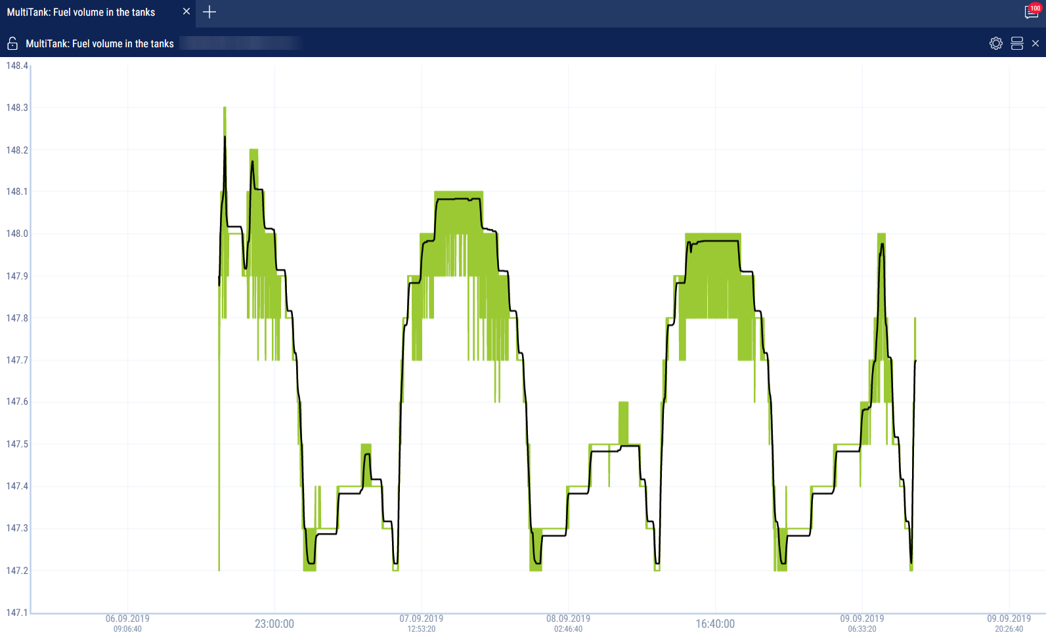Click the lock icon beside the MultiTank title

click(x=12, y=43)
